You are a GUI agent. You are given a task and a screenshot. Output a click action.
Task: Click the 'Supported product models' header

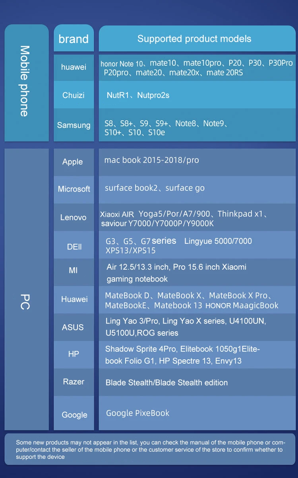coord(197,39)
